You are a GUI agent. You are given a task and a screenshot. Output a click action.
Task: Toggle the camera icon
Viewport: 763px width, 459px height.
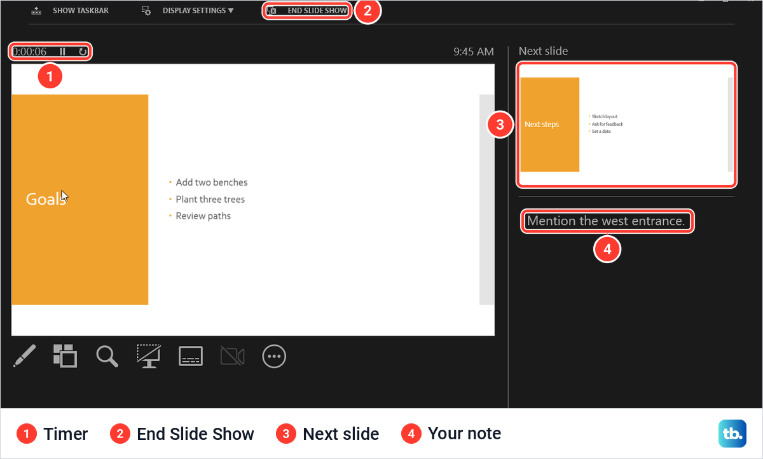233,356
